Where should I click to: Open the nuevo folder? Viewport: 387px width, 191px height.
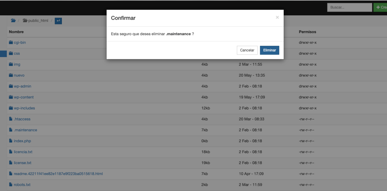19,76
